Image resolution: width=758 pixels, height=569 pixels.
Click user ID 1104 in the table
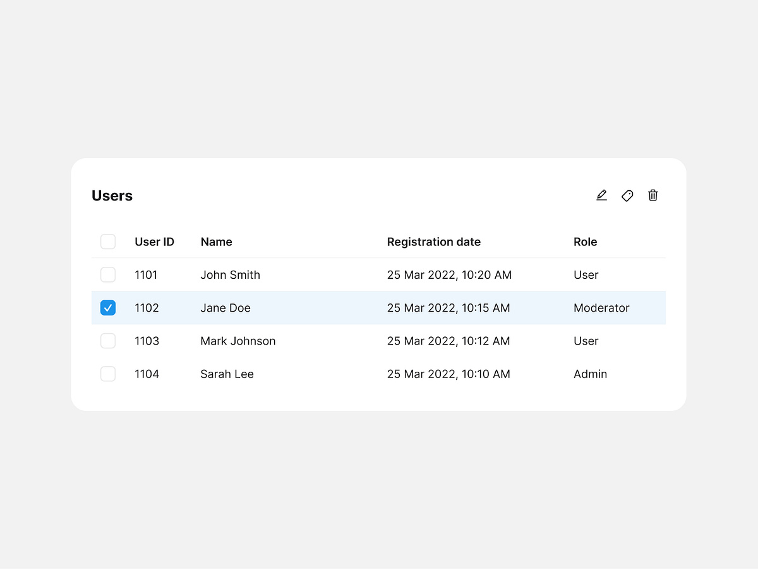[147, 374]
